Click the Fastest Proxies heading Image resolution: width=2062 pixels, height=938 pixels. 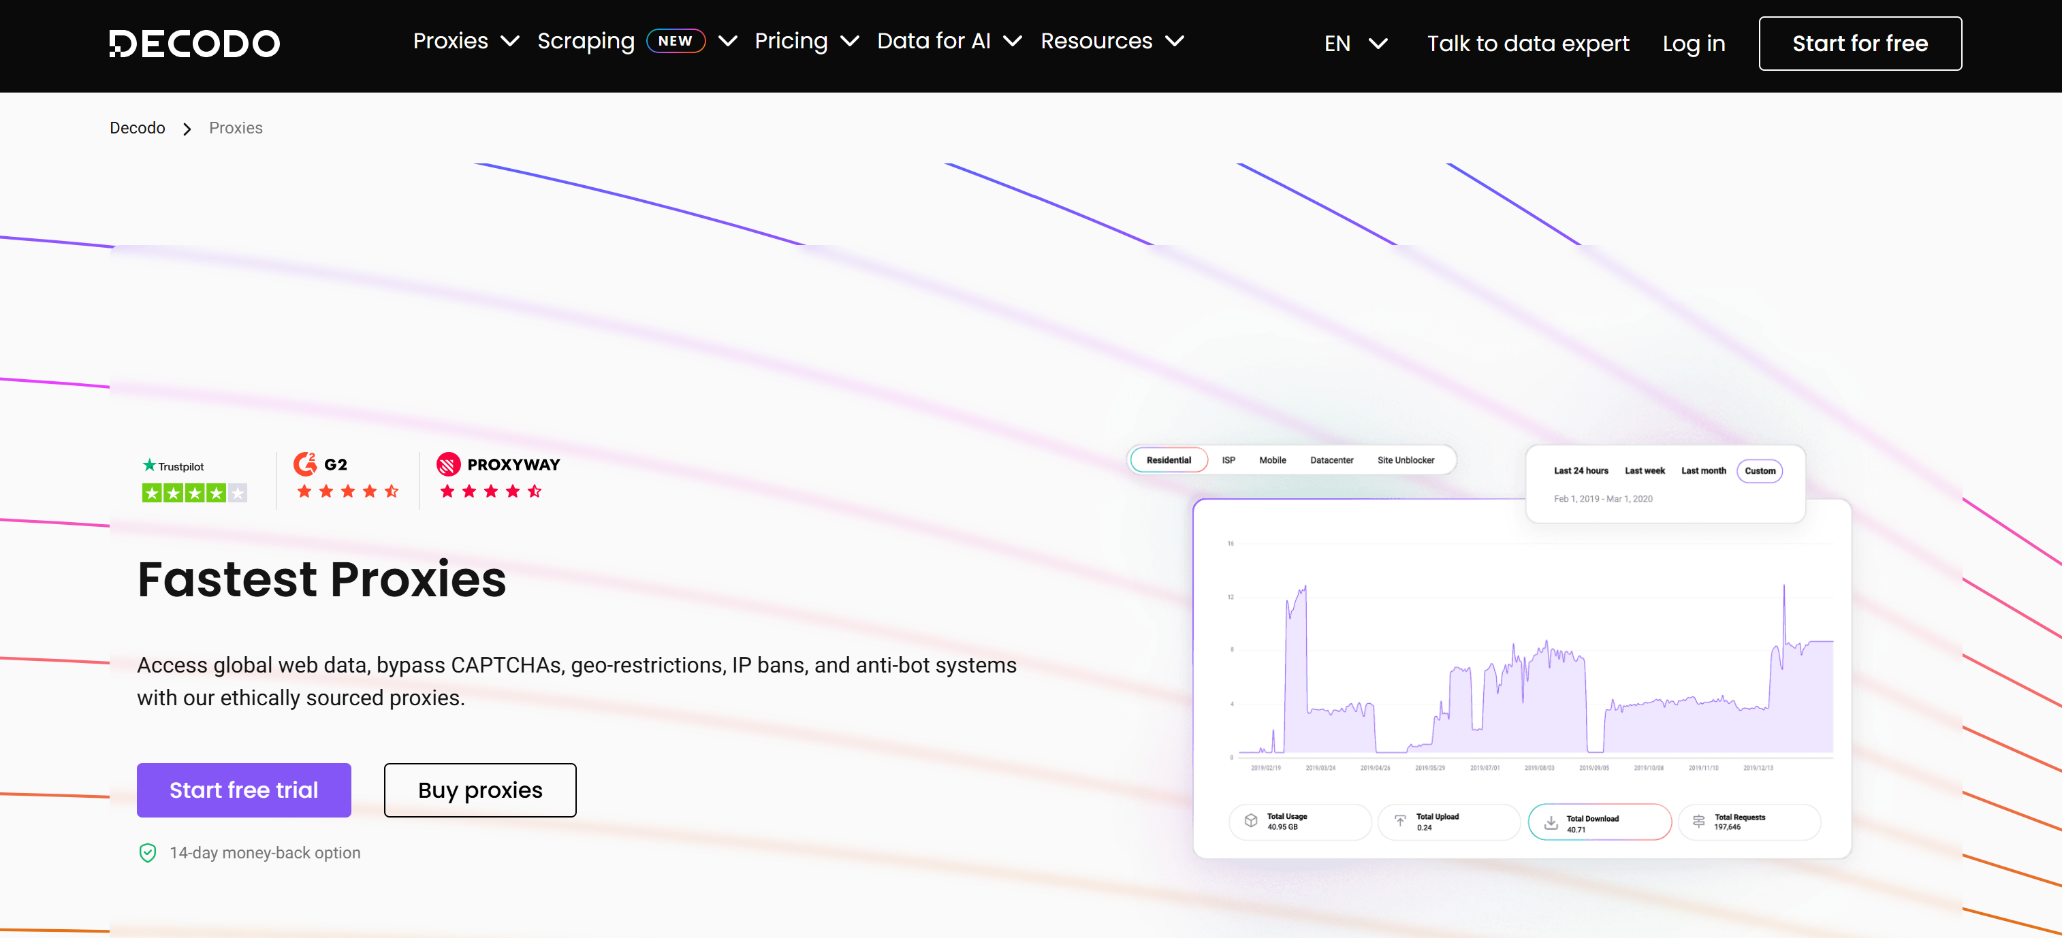(322, 579)
